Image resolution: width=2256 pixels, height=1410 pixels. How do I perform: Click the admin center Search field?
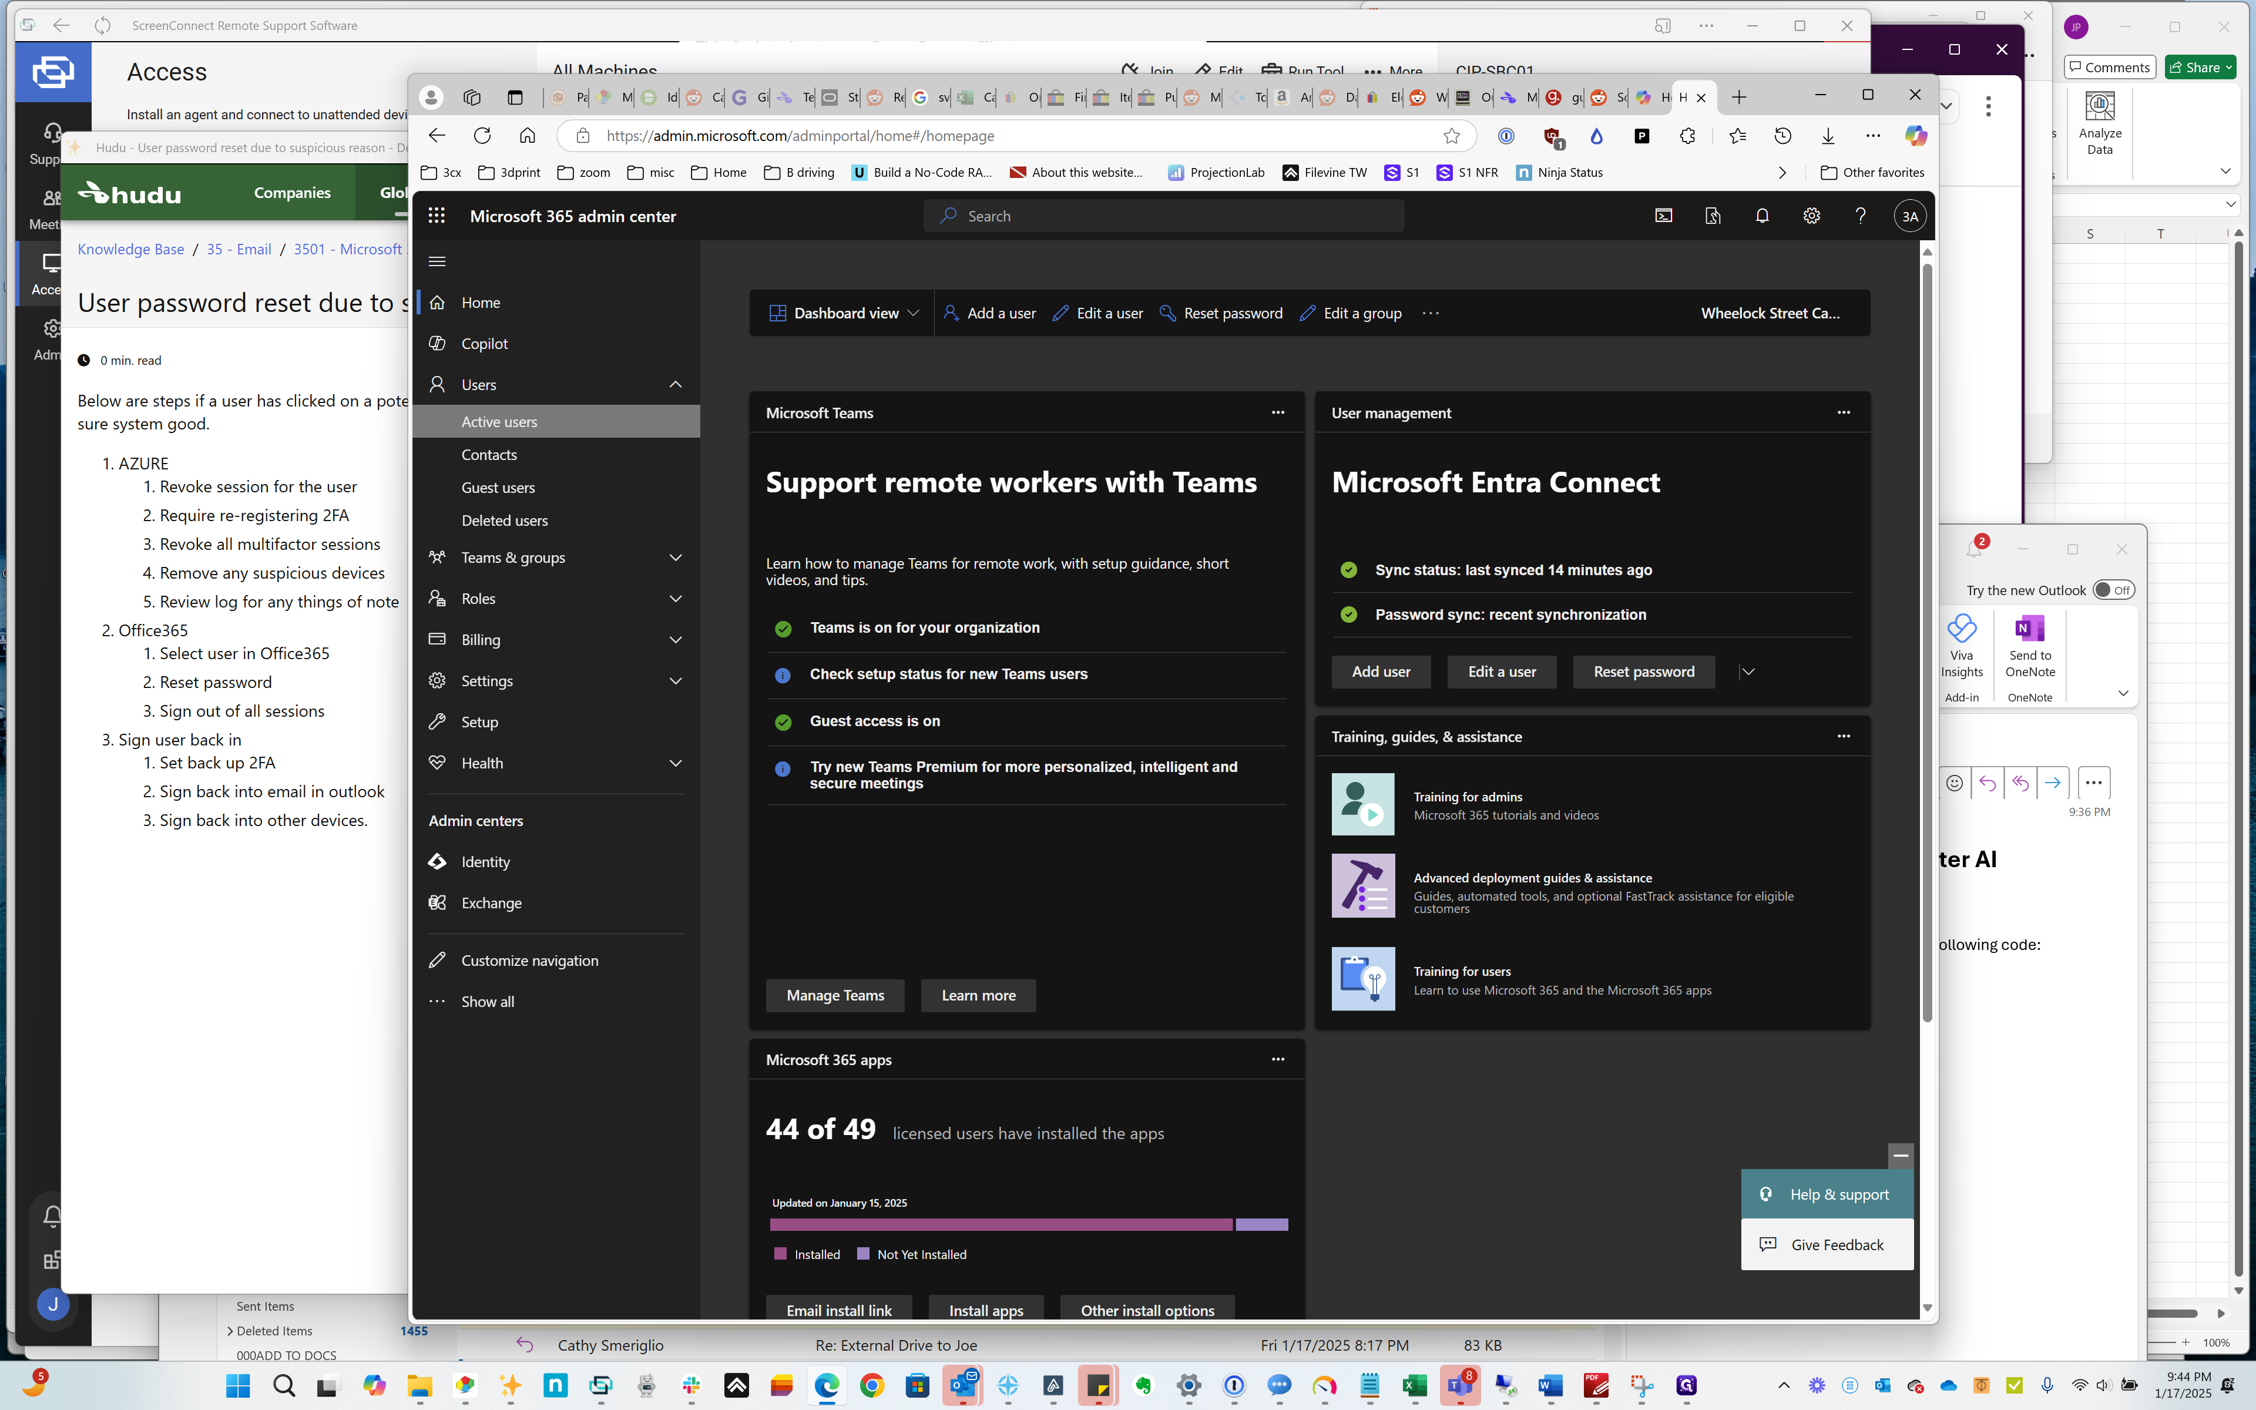tap(1163, 216)
